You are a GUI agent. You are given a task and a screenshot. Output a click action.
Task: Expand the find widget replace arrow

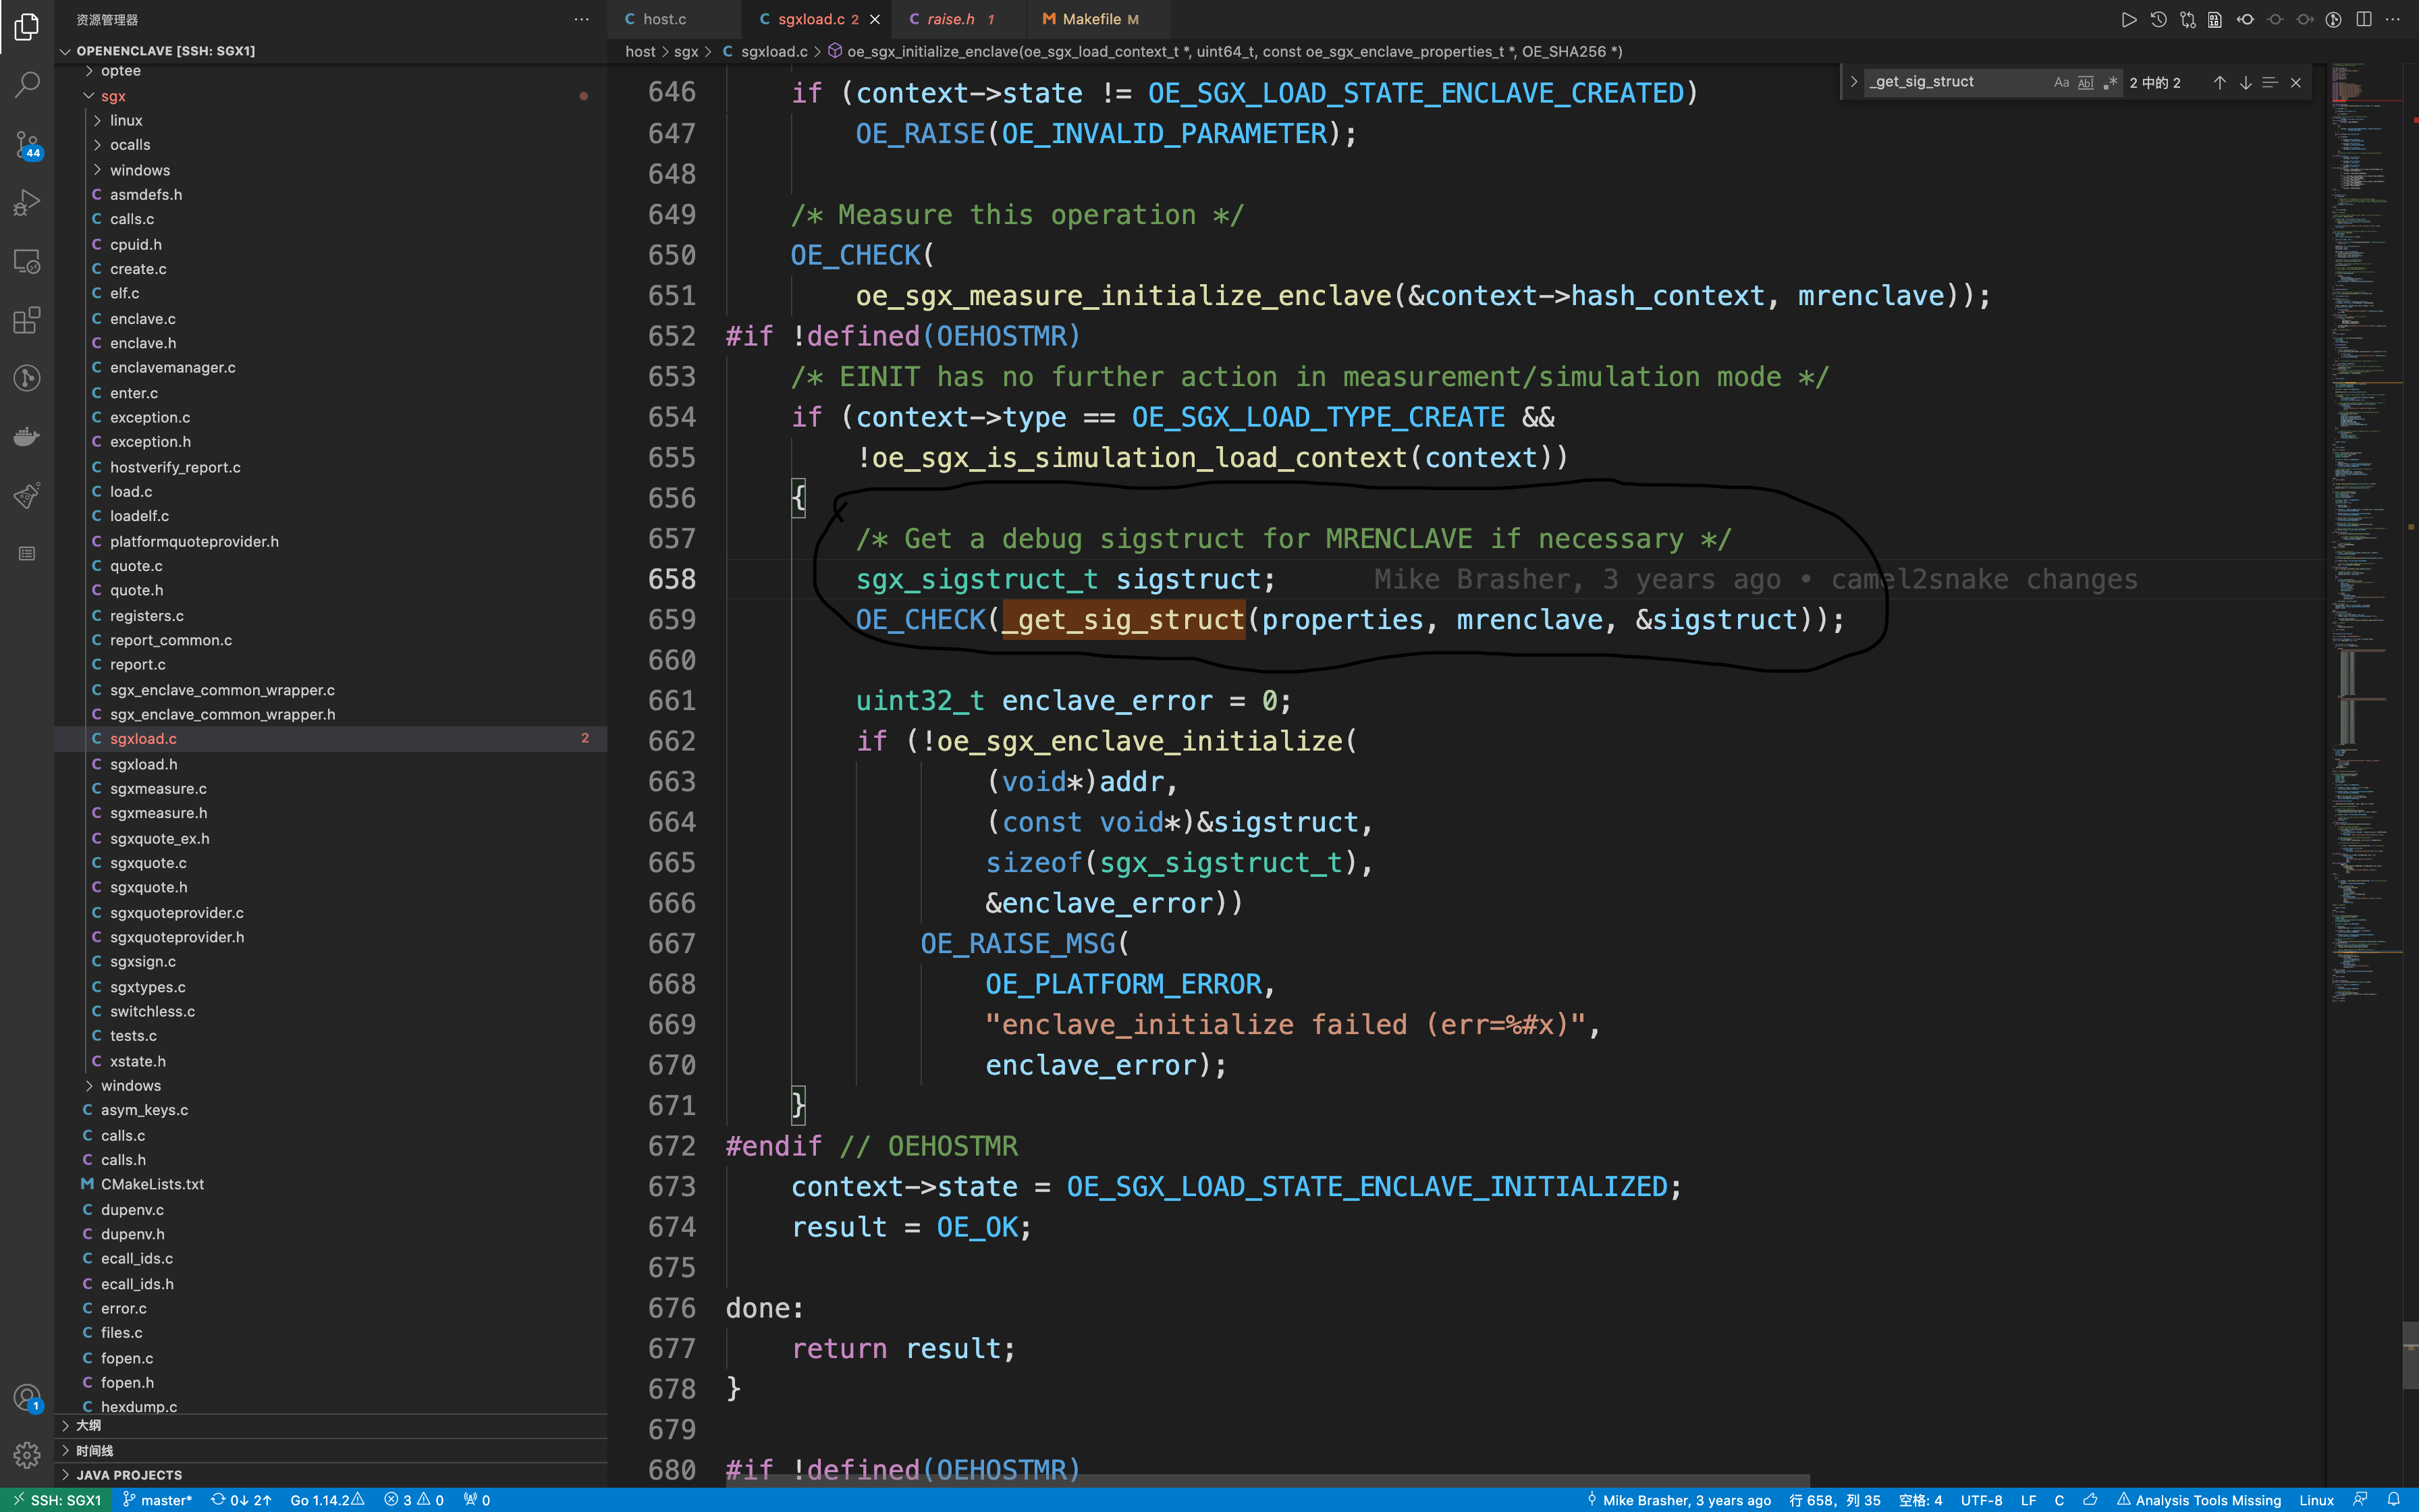tap(1855, 82)
